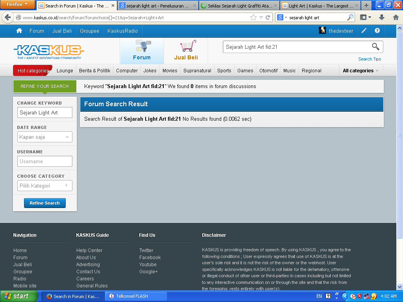Click the Username input field
Image resolution: width=403 pixels, height=302 pixels.
(45, 161)
